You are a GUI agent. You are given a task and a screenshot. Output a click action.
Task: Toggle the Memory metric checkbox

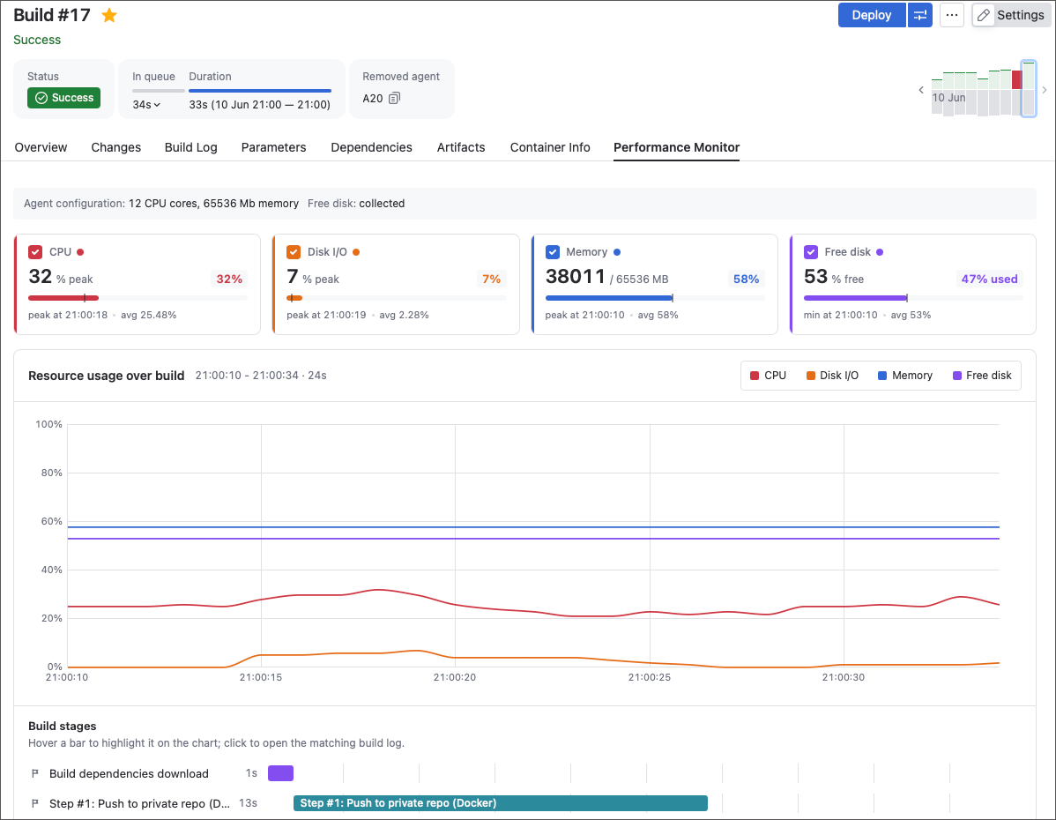[553, 252]
